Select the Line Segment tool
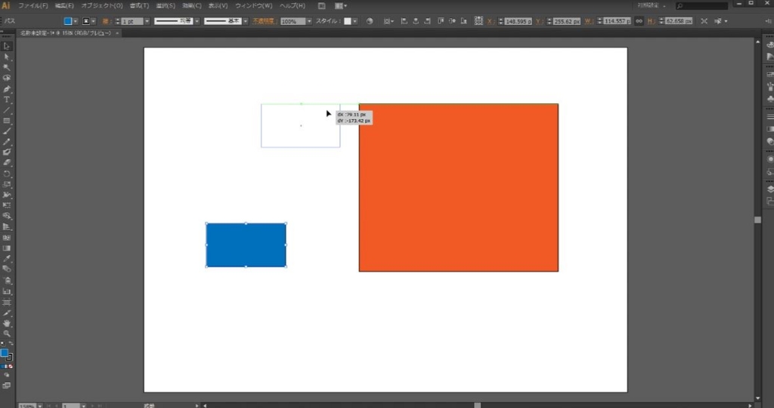 pyautogui.click(x=7, y=110)
